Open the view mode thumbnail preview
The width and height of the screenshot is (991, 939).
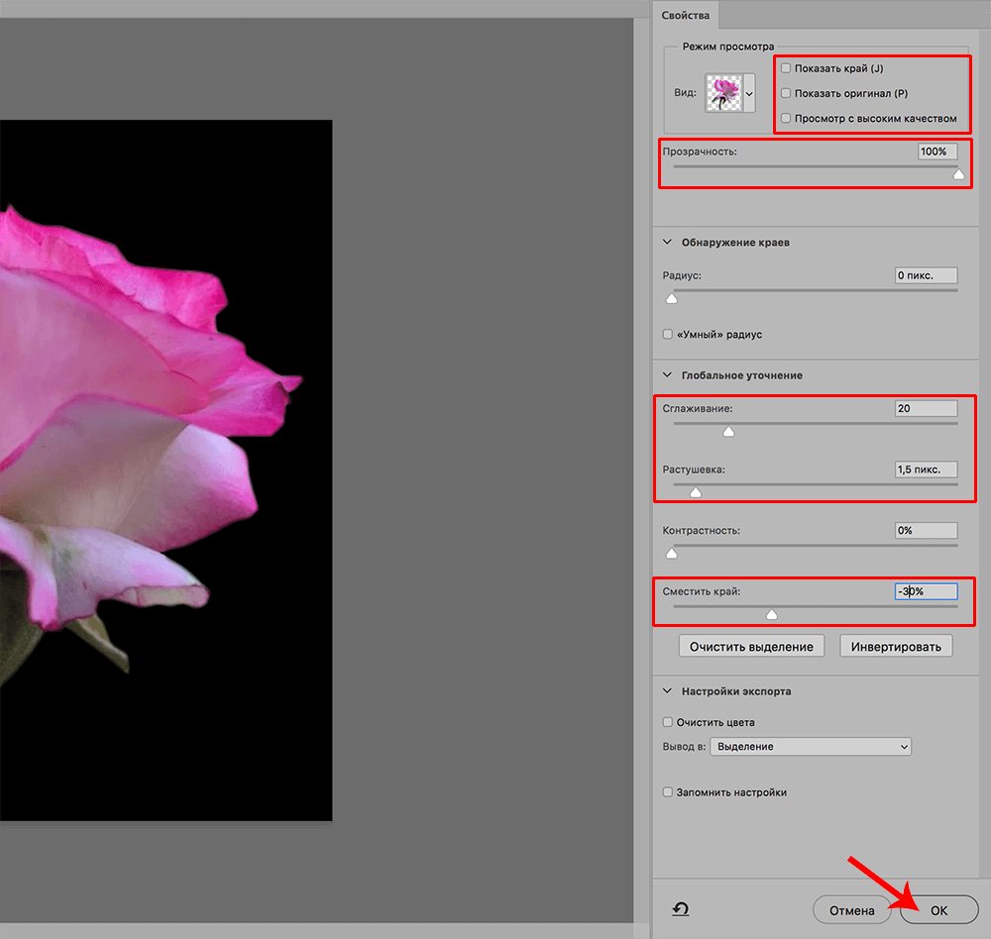pos(722,93)
